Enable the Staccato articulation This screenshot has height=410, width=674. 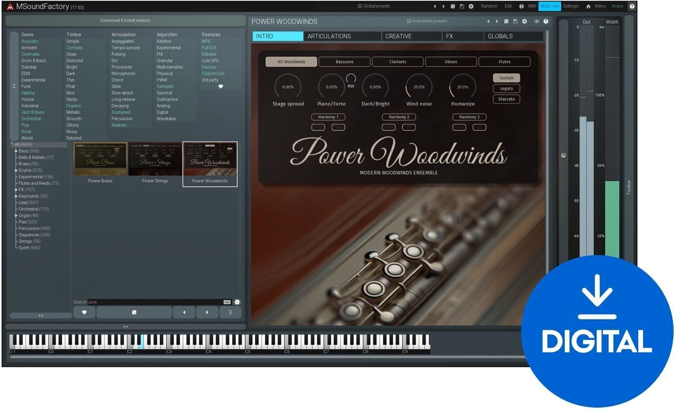pyautogui.click(x=506, y=99)
